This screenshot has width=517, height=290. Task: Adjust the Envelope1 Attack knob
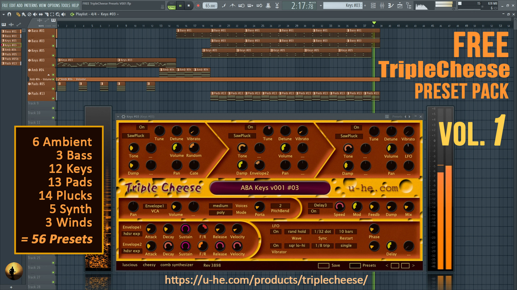[151, 229]
